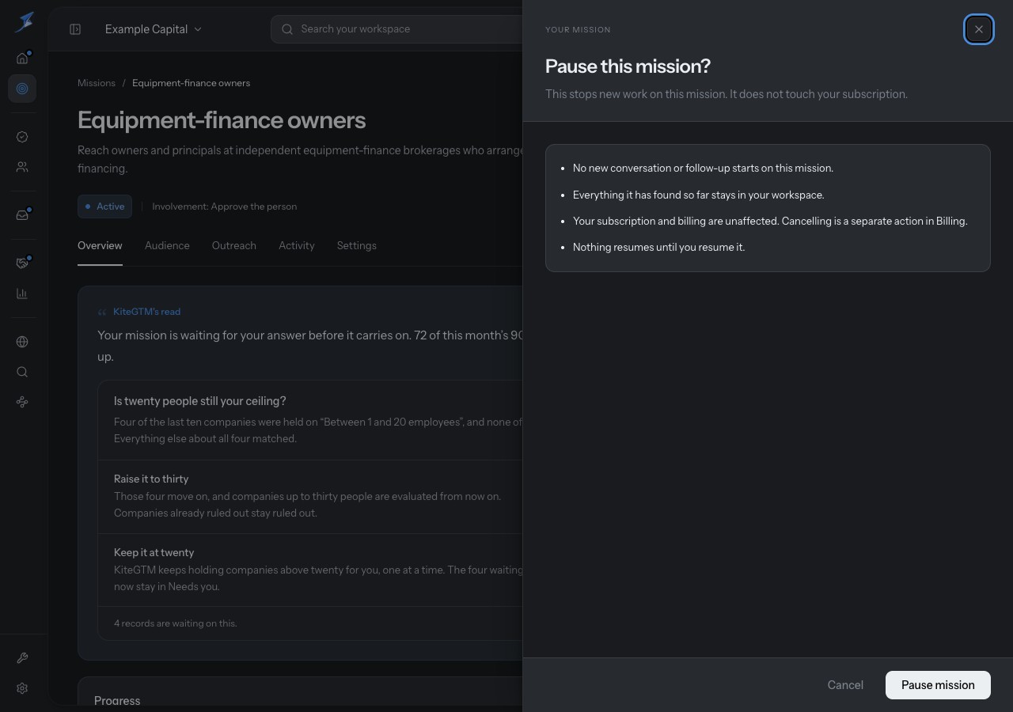Open the Example Capital workspace dropdown

coord(154,29)
